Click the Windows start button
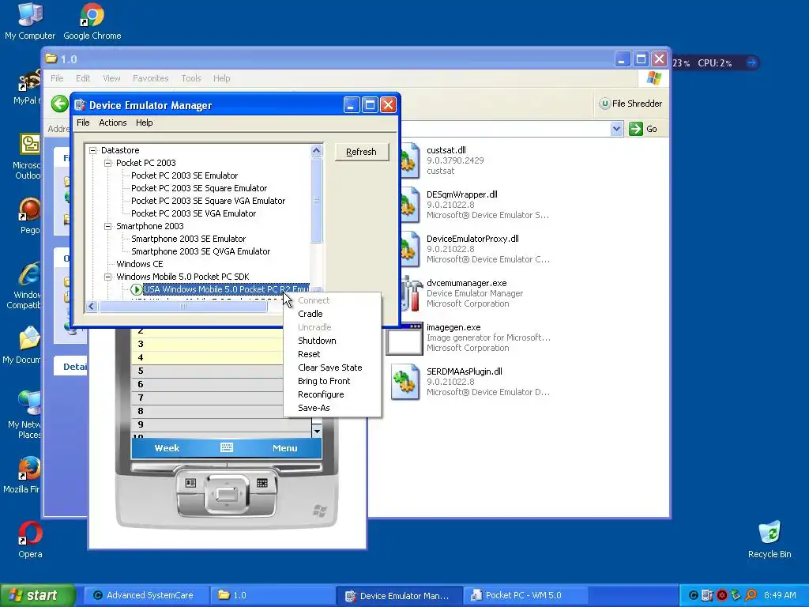 pos(37,595)
